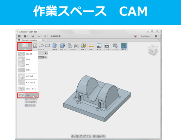This screenshot has width=181, height=140.
Task: Expand the Undo history dropdown arrow
Action: pyautogui.click(x=41, y=36)
